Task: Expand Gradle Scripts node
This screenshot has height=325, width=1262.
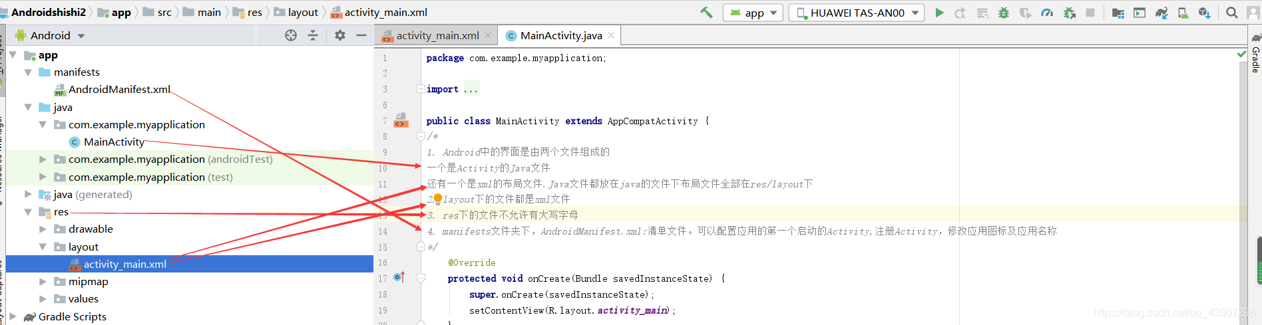Action: [13, 316]
